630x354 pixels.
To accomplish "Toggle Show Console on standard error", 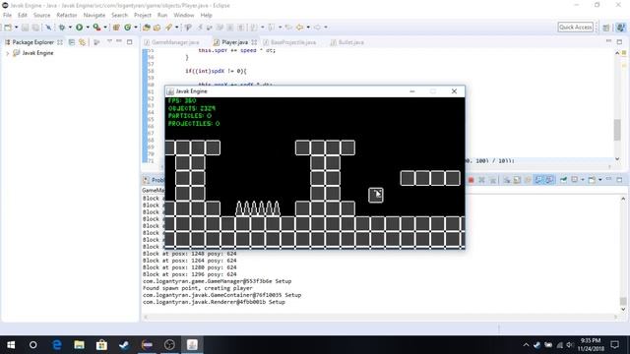I will pyautogui.click(x=549, y=180).
